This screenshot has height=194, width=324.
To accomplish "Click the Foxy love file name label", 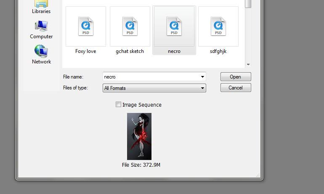I will 86,51.
